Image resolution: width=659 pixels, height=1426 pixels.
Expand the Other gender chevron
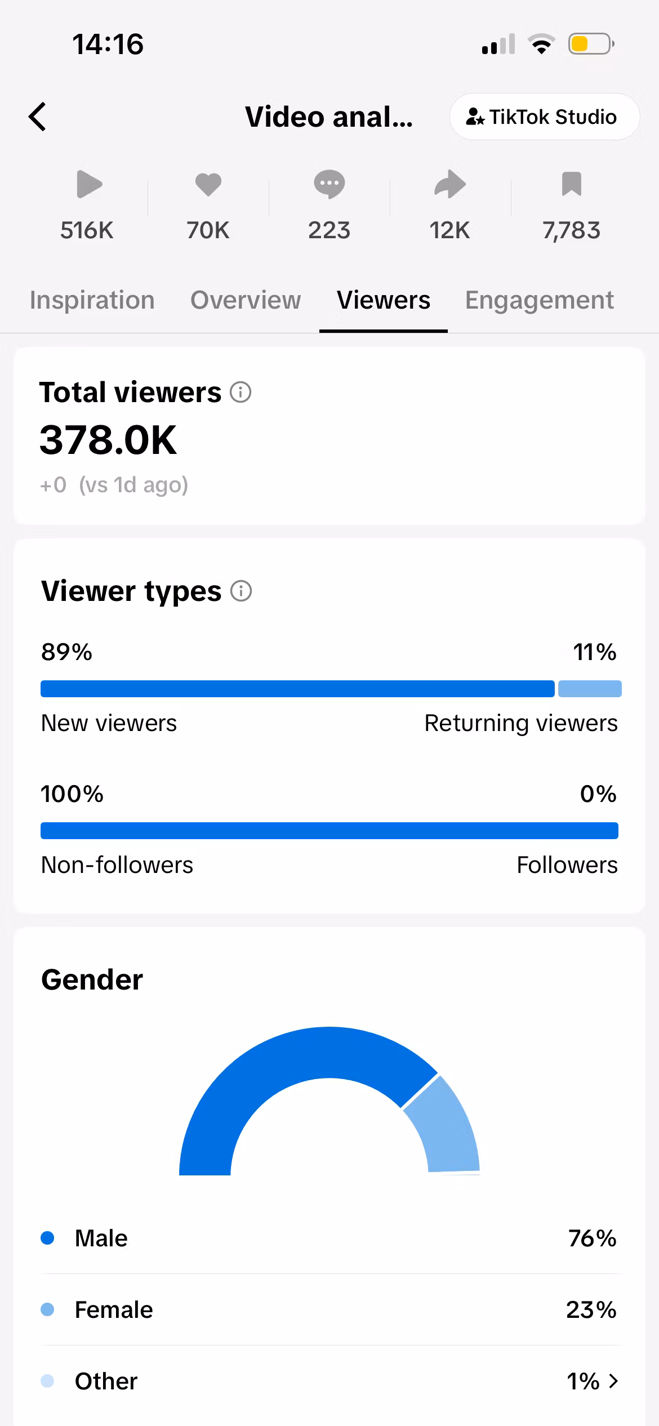coord(613,1380)
